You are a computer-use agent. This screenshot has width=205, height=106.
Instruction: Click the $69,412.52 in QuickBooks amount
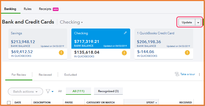(x=22, y=52)
